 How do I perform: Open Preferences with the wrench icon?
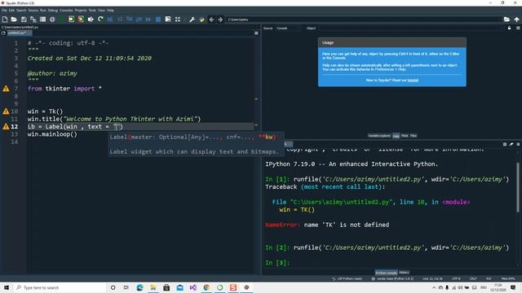coord(192,20)
